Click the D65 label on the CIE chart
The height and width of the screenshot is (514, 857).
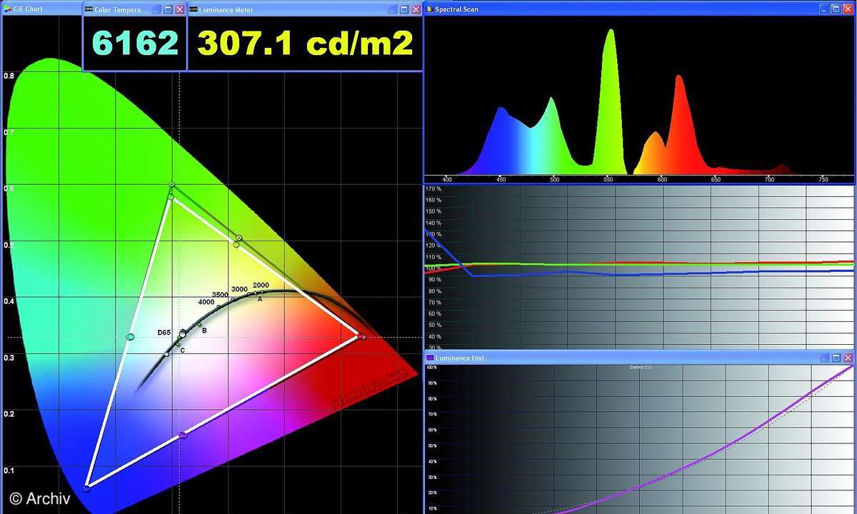[164, 333]
